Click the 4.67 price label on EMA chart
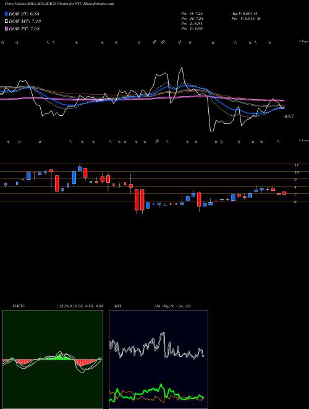 pos(289,117)
